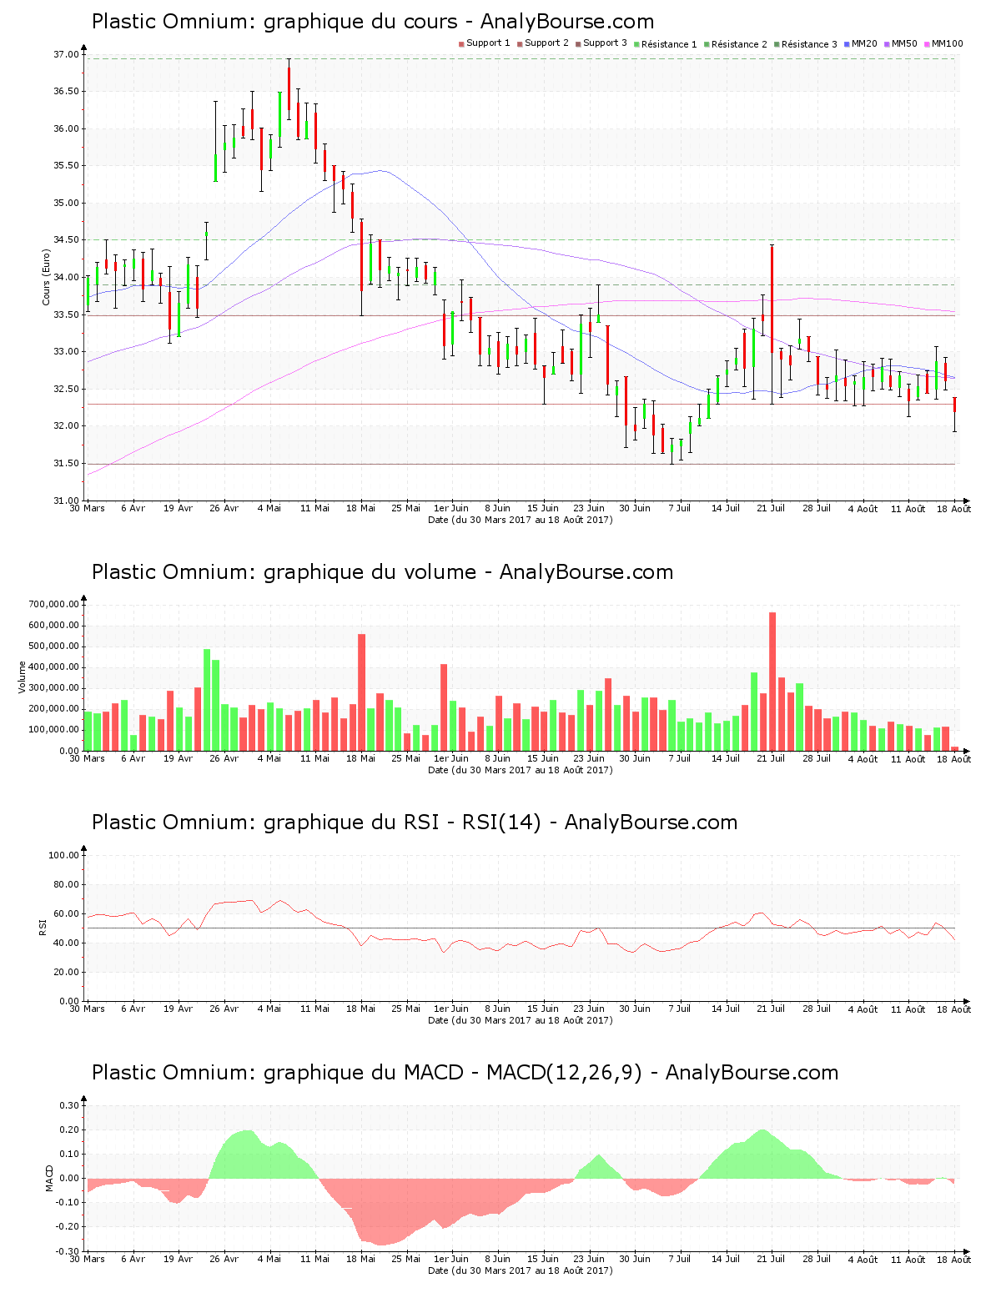Click the 100,000.00 volume axis value
The width and height of the screenshot is (1001, 1293).
click(53, 730)
